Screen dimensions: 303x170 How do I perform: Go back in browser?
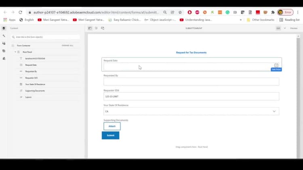click(x=5, y=12)
